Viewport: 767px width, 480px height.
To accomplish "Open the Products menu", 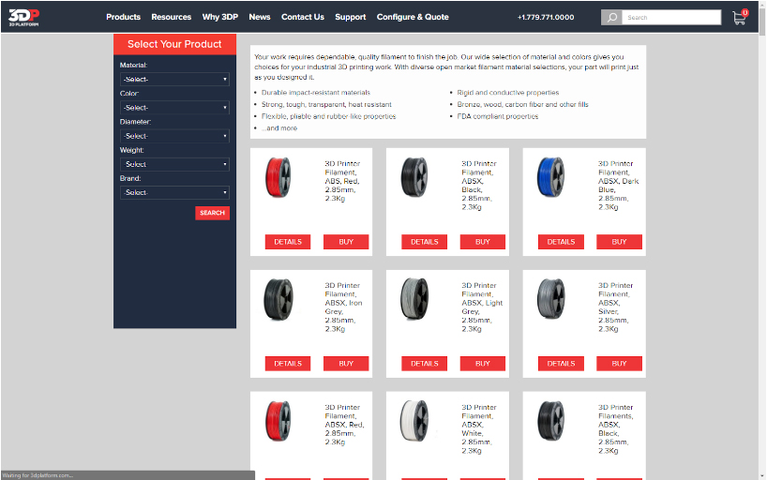I will 123,17.
